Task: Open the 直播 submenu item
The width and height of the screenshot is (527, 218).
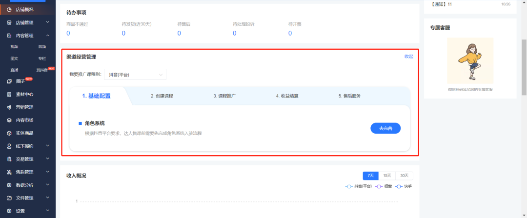Action: point(14,70)
